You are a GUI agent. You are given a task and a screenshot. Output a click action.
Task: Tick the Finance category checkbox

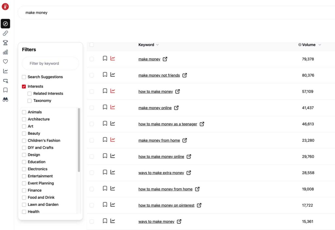click(24, 190)
